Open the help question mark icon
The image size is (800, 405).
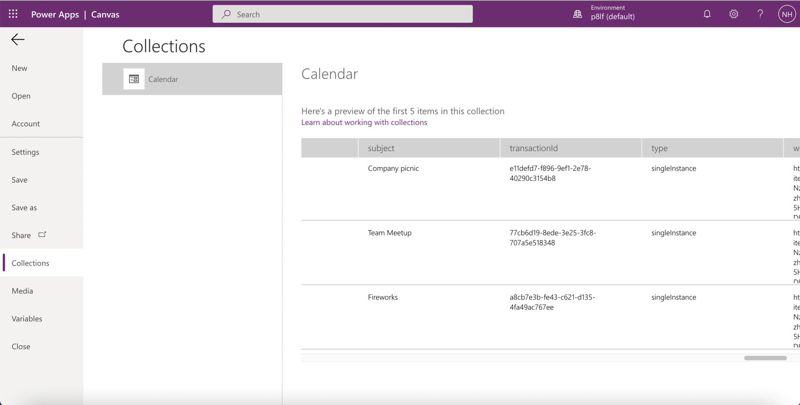(x=760, y=14)
